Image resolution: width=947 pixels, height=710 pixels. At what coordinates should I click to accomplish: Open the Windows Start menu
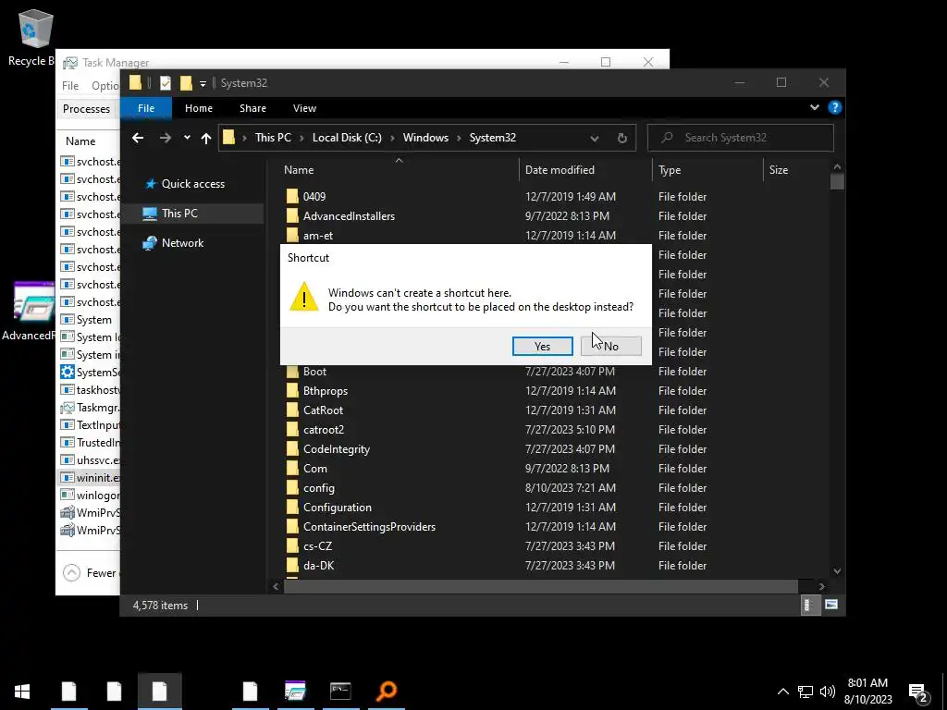tap(22, 692)
